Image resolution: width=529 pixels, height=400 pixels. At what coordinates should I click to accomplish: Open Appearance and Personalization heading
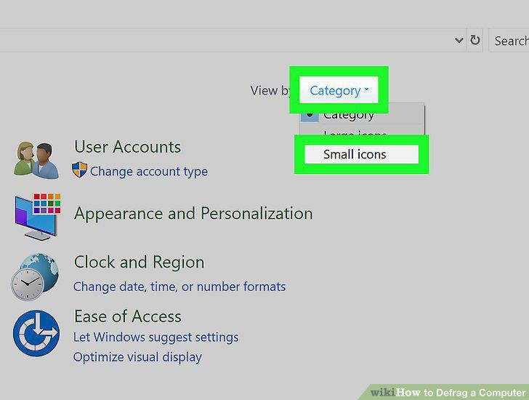point(193,214)
